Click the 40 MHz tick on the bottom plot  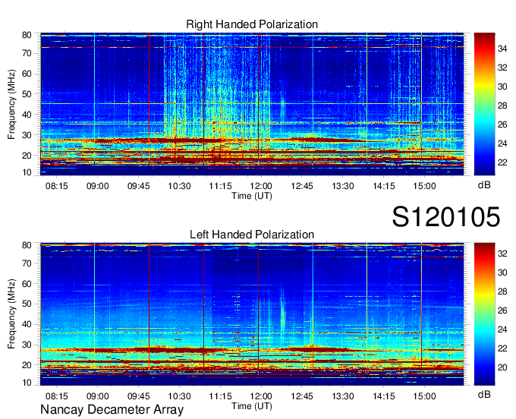point(27,325)
